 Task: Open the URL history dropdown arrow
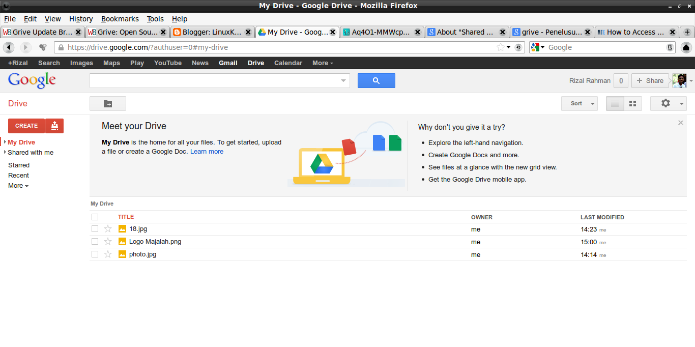[508, 47]
